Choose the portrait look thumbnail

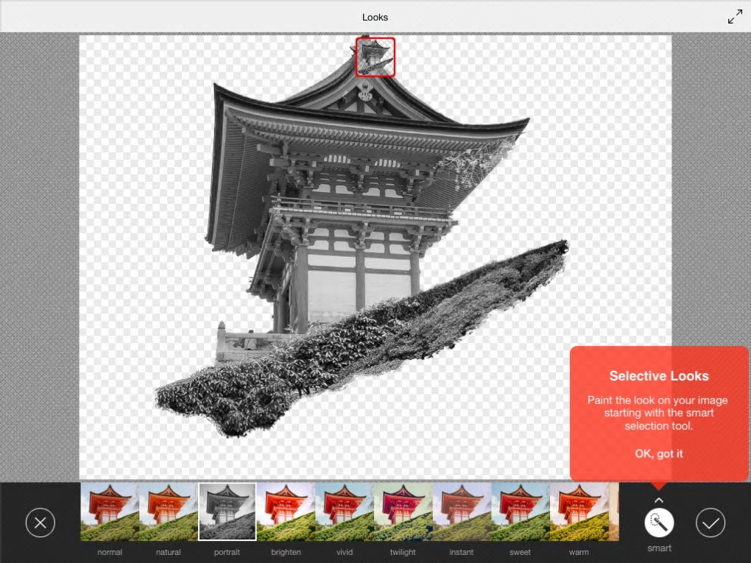227,511
